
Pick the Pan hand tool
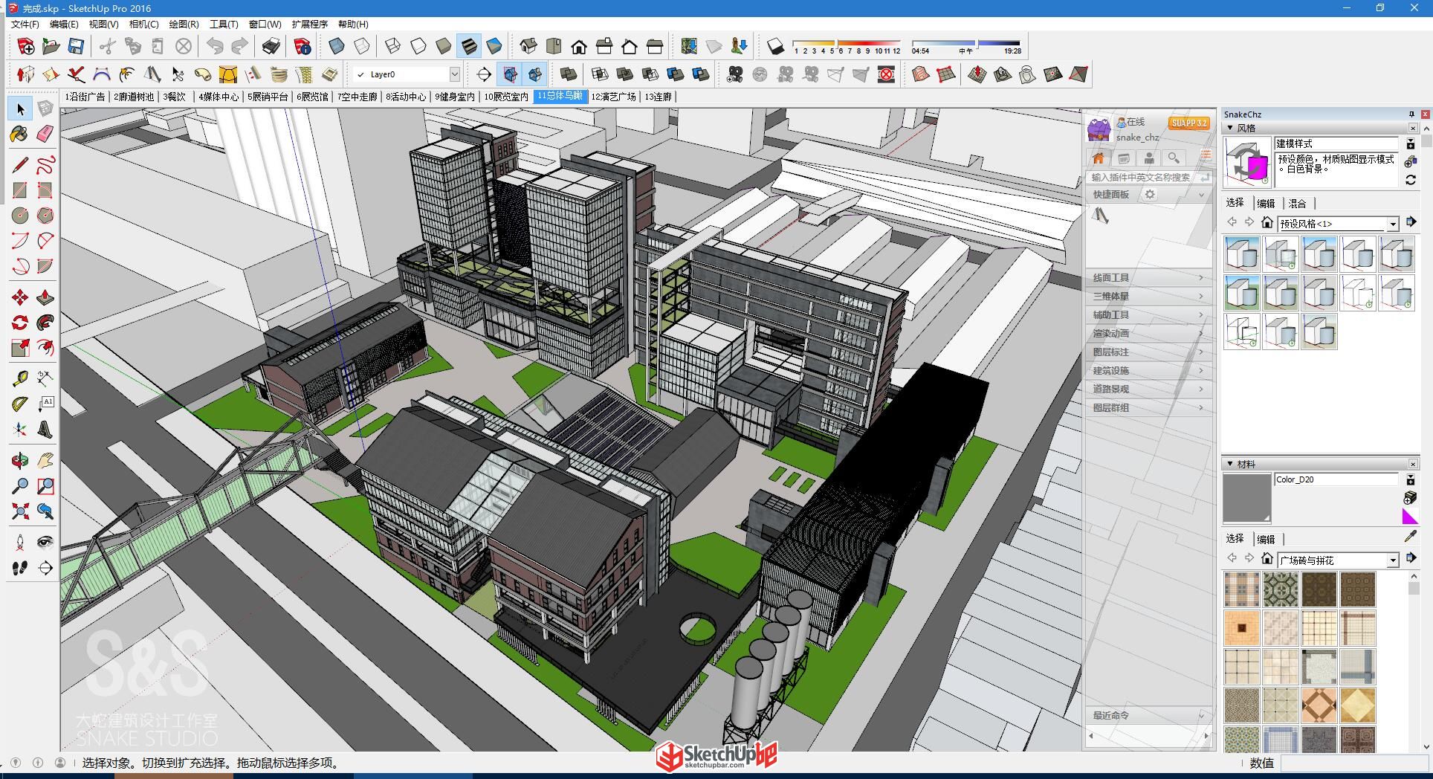pyautogui.click(x=45, y=461)
